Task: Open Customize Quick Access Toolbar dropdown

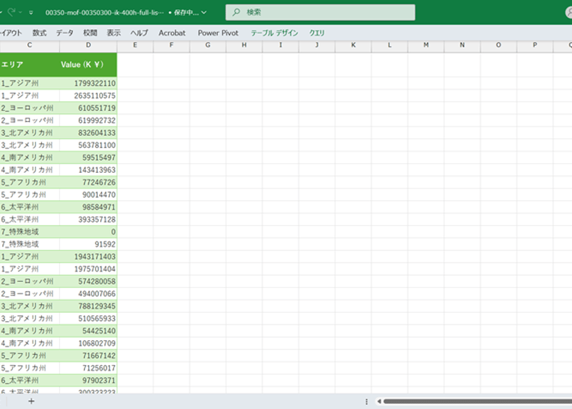Action: coord(31,12)
